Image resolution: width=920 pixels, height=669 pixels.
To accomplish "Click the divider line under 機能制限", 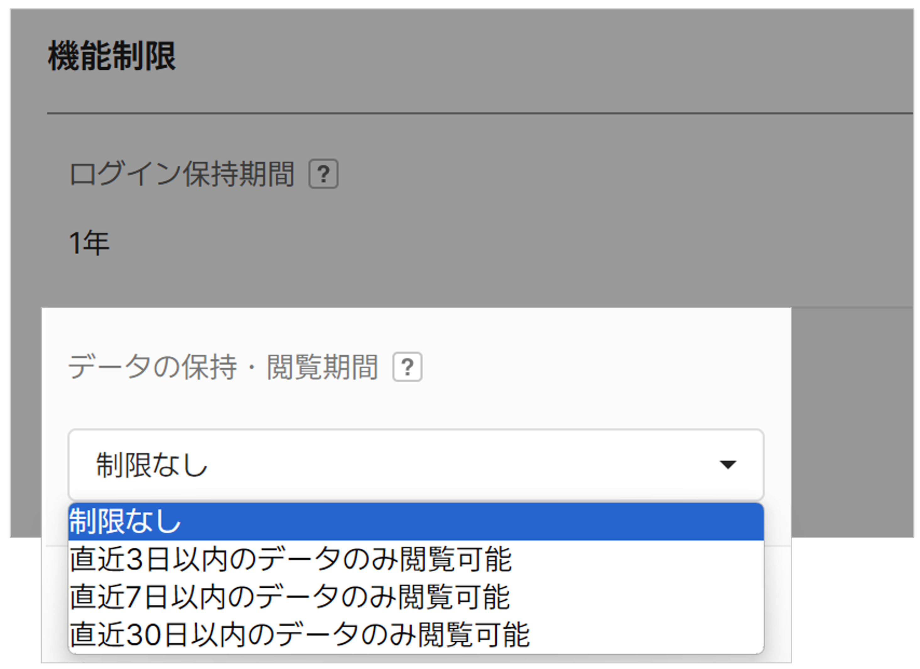I will click(x=479, y=113).
